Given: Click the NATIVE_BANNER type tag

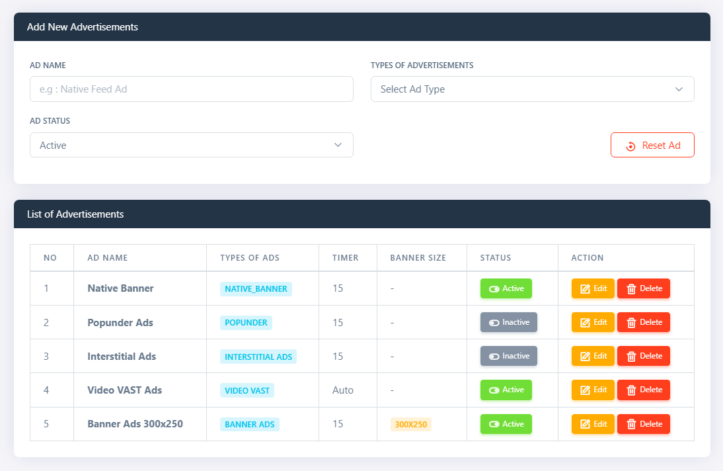Looking at the screenshot, I should 256,289.
